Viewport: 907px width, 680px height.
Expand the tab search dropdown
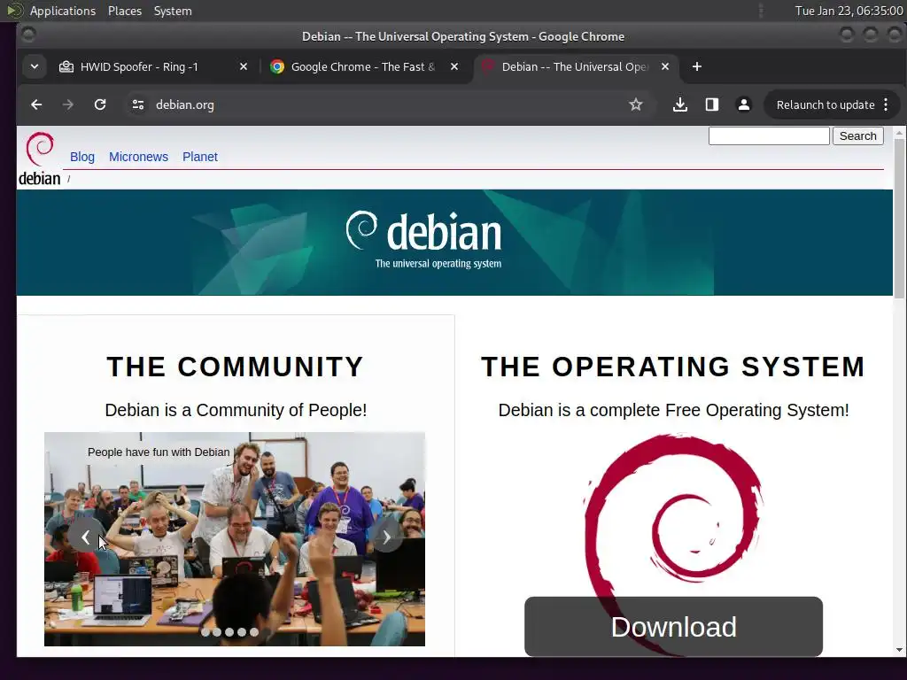point(35,66)
